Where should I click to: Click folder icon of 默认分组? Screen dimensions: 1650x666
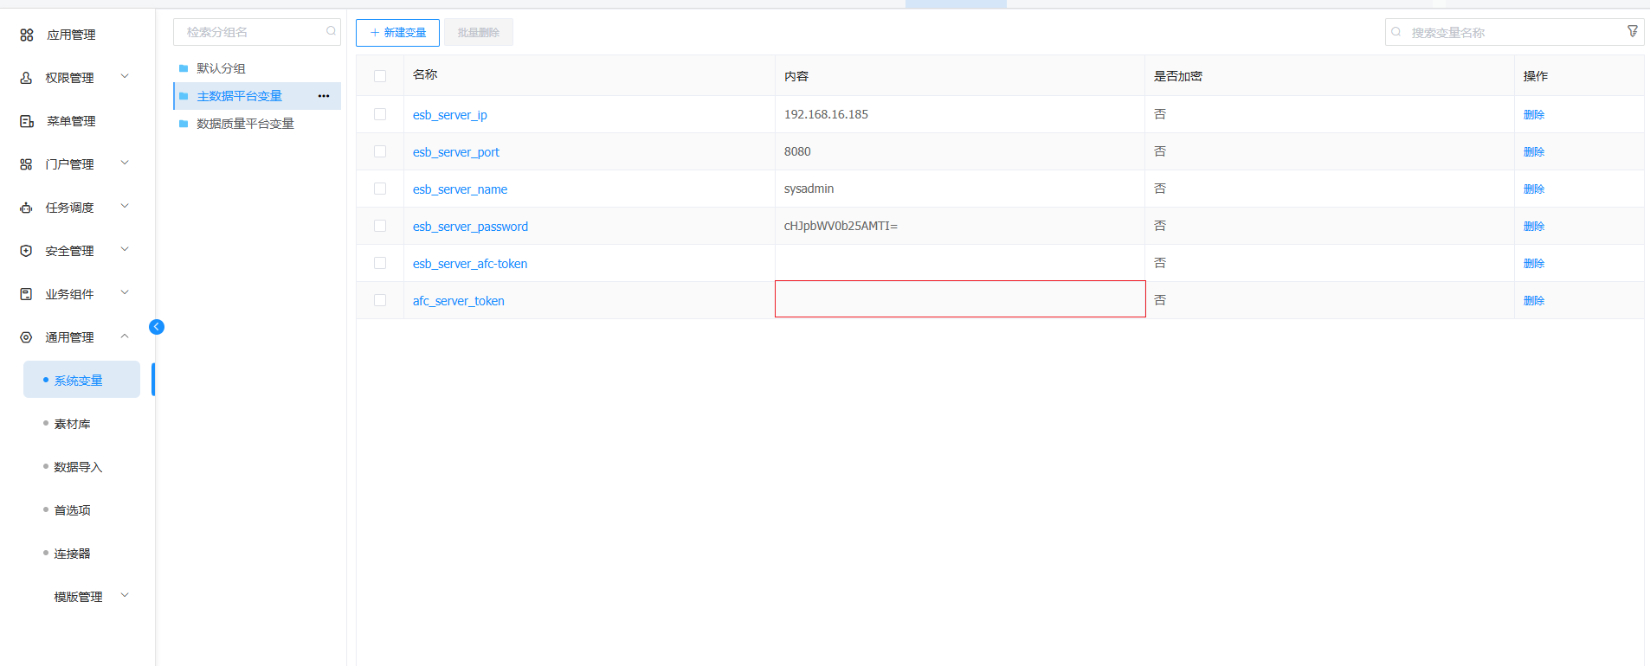(184, 68)
